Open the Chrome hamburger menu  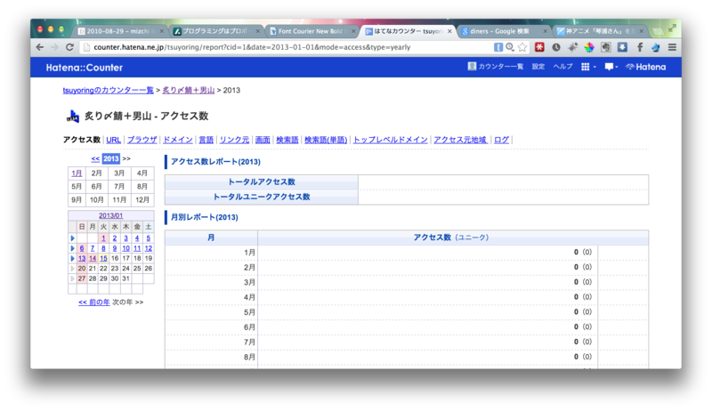[x=672, y=47]
